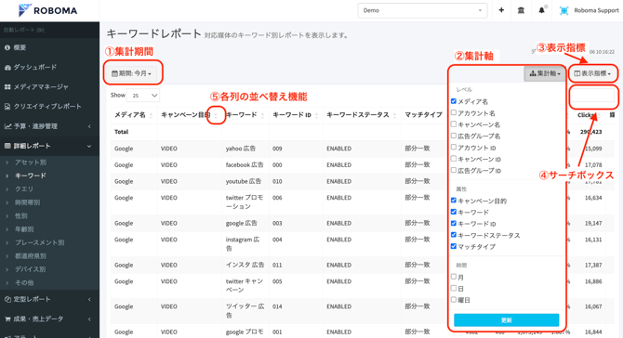Check 広告グループ ID checkbox

point(454,170)
